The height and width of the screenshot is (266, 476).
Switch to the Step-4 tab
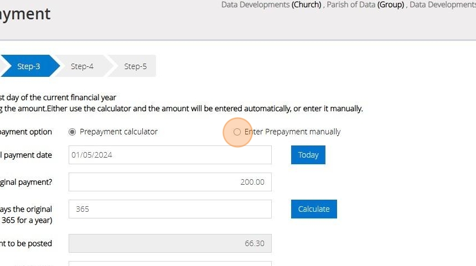[82, 66]
